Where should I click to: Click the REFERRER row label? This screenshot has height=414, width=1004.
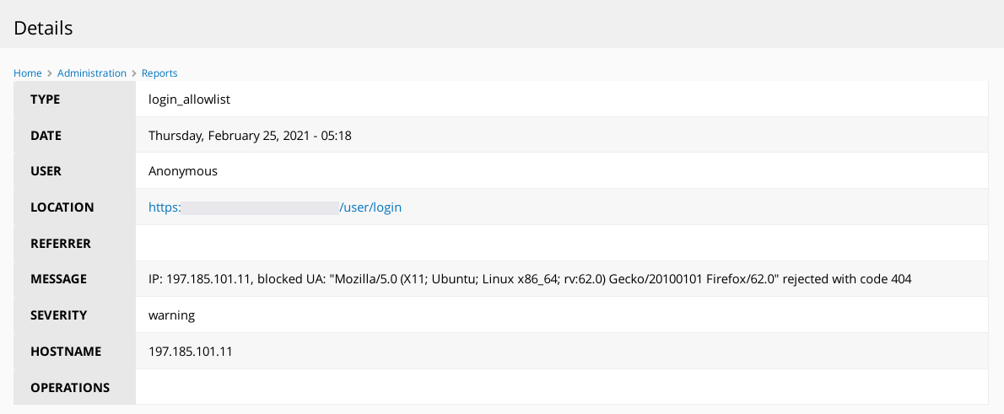coord(61,244)
